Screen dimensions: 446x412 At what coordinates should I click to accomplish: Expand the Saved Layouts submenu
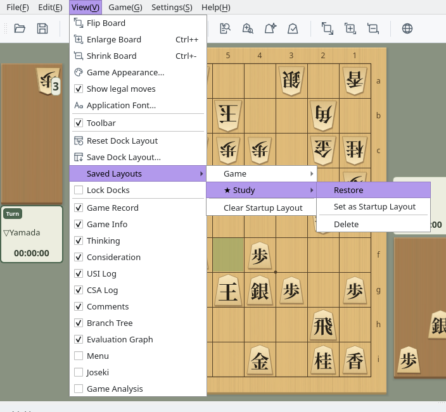pos(138,173)
